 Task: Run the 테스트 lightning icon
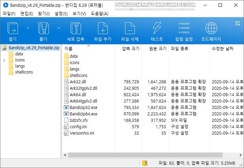pos(157,28)
